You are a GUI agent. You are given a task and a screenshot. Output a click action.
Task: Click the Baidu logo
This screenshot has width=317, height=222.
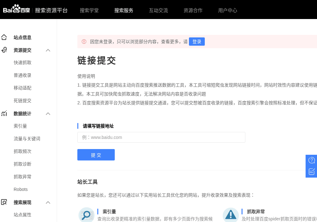coord(16,9)
